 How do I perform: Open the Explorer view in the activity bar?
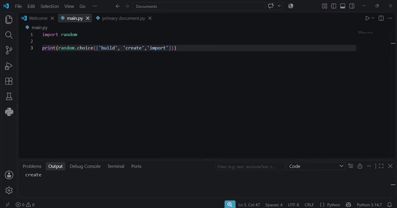[x=9, y=19]
